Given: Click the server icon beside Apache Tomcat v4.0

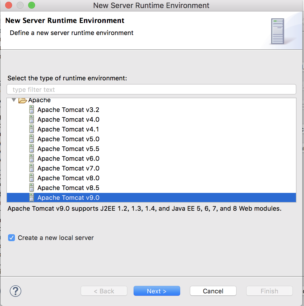Looking at the screenshot, I should (31, 119).
